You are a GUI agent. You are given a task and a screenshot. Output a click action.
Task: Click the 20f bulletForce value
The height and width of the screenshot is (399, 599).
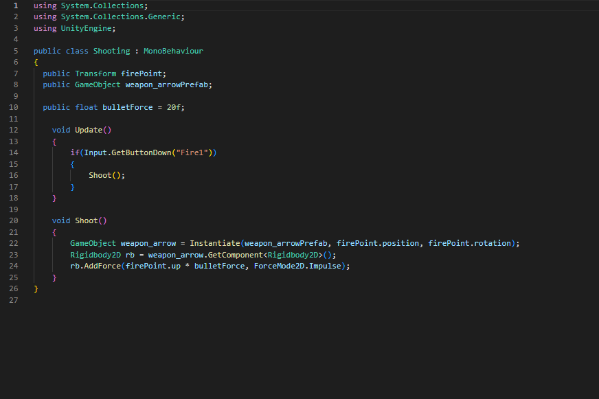(175, 107)
